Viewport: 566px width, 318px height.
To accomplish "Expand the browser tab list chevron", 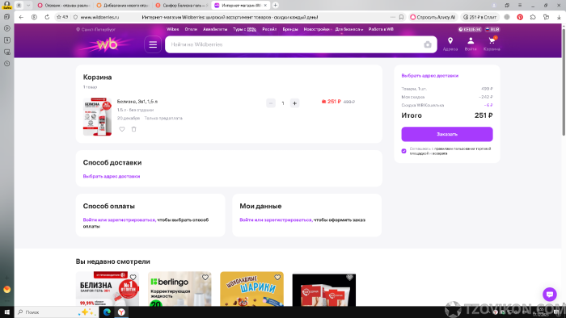I will (x=28, y=5).
